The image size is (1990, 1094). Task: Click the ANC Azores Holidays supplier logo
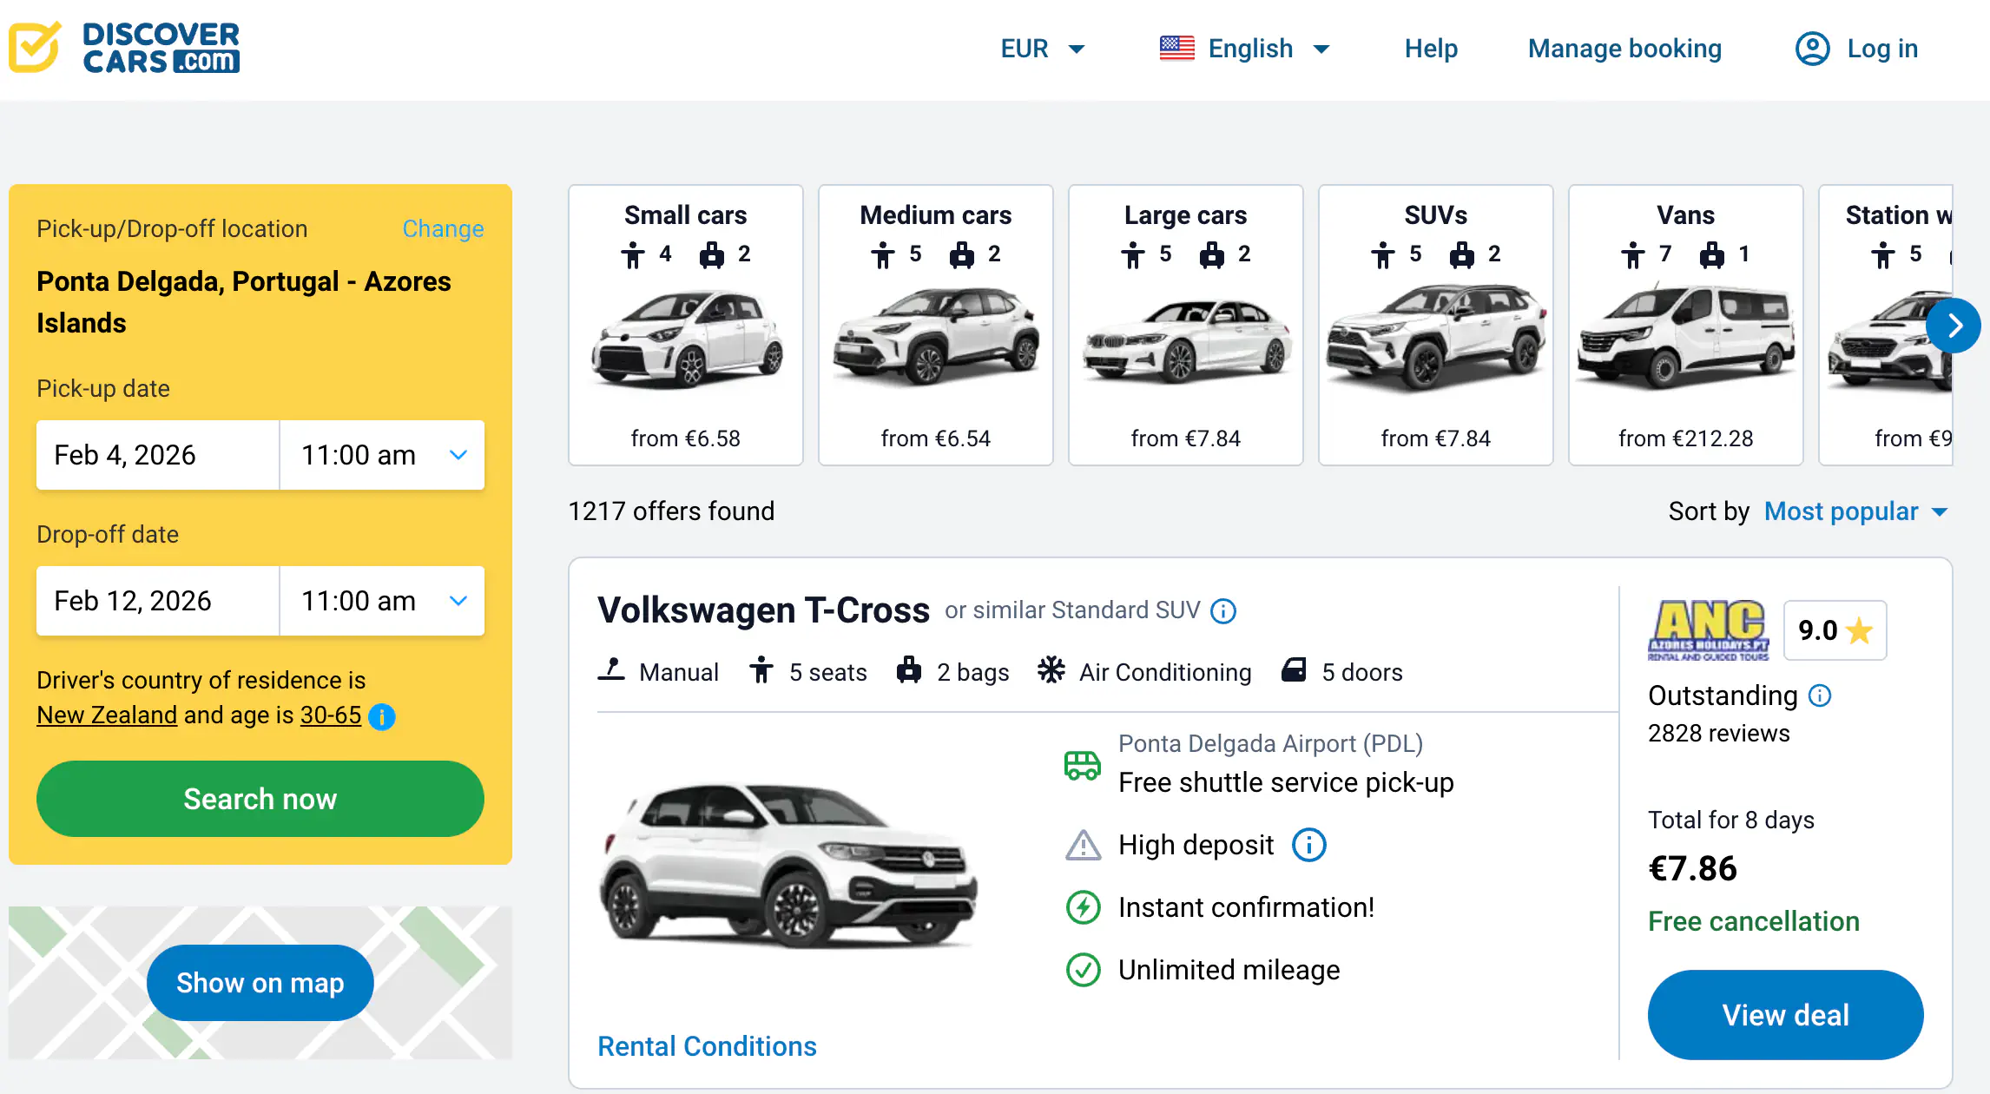1708,630
